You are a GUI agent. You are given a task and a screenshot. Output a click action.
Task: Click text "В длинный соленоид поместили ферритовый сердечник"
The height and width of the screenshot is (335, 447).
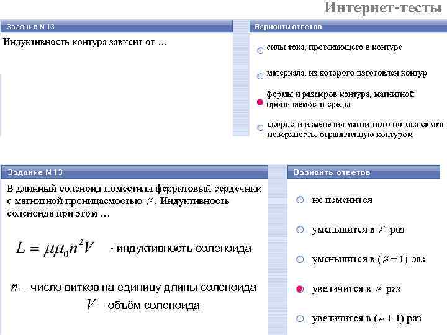point(133,189)
